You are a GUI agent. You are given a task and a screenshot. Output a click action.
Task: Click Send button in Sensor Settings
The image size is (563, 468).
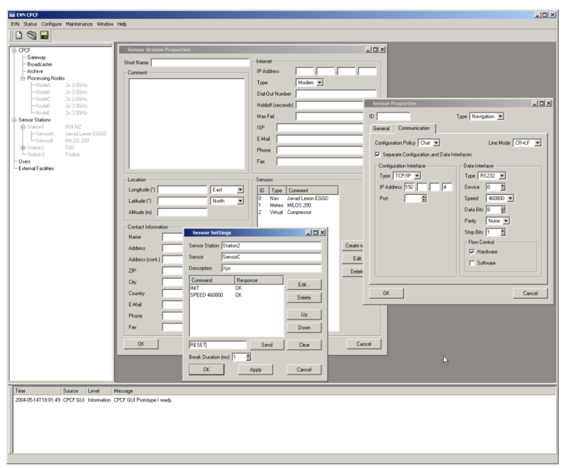pyautogui.click(x=267, y=345)
